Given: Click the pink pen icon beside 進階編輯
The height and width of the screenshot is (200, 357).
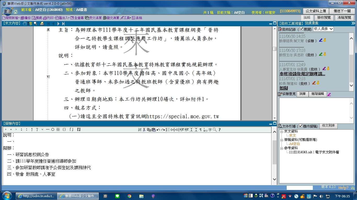Looking at the screenshot, I should [329, 94].
